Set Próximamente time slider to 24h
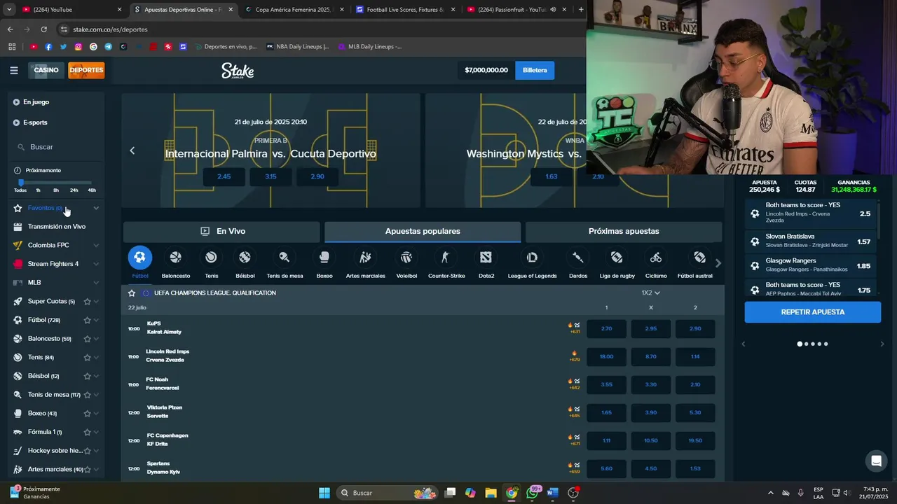This screenshot has height=504, width=897. point(74,190)
